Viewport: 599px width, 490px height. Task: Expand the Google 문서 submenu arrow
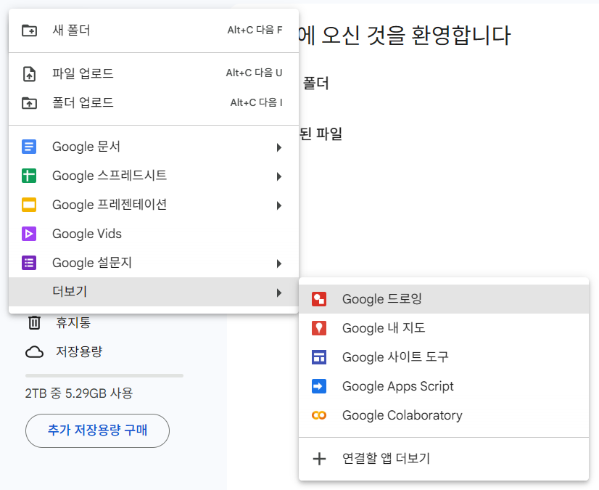[279, 147]
